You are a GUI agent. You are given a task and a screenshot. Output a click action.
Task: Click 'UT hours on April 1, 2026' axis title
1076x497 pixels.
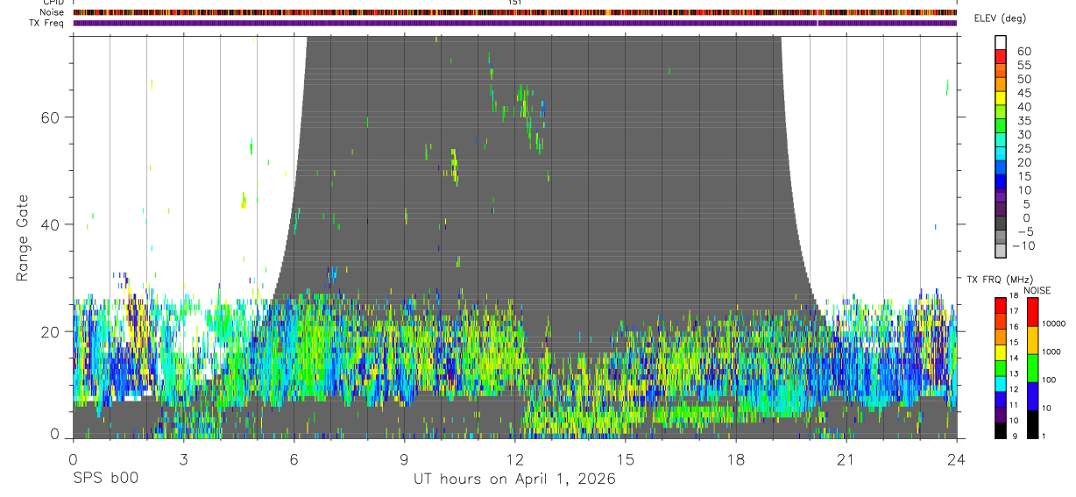tap(515, 479)
